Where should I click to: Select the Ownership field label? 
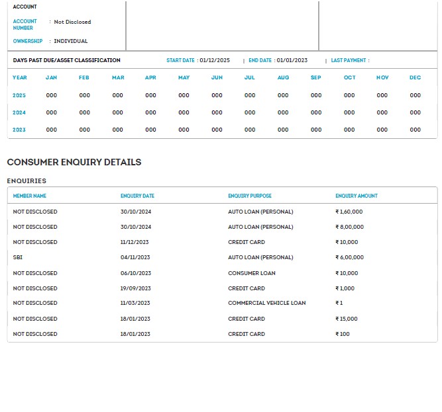click(28, 41)
